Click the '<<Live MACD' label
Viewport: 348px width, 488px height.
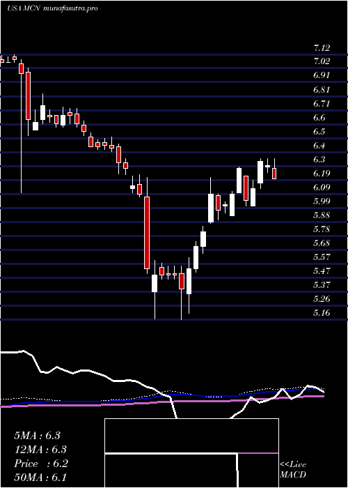pos(293,470)
